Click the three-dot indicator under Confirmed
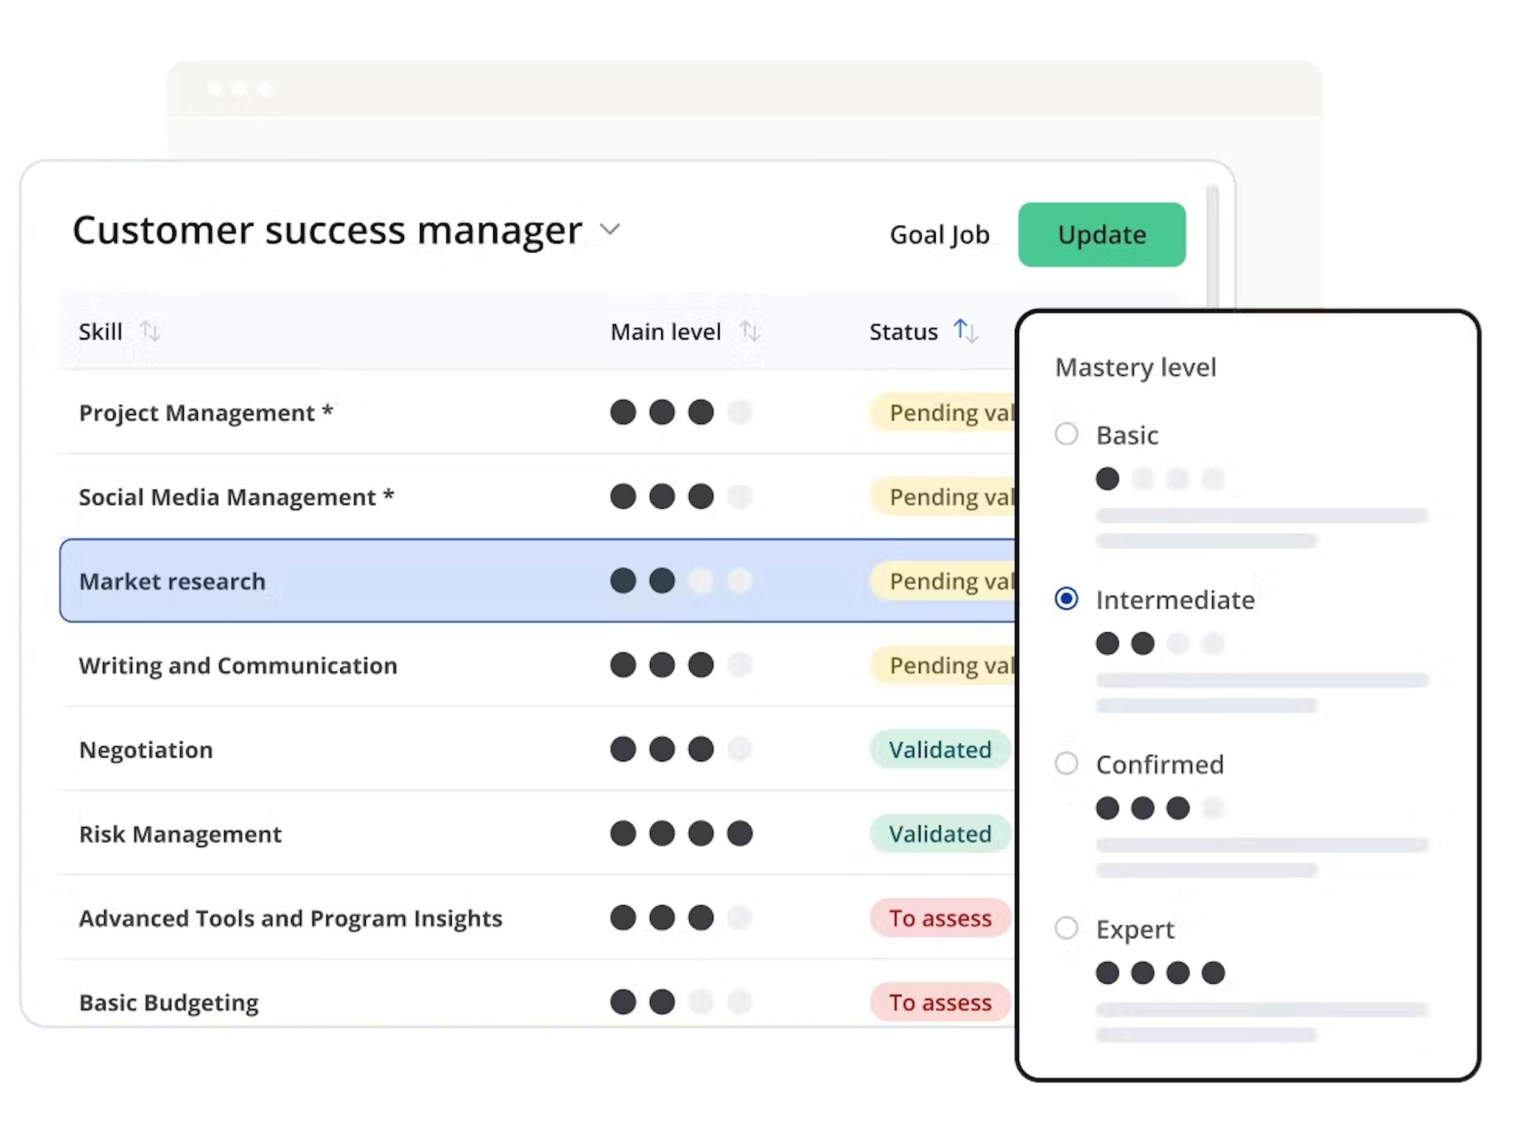This screenshot has height=1137, width=1516. [1160, 808]
